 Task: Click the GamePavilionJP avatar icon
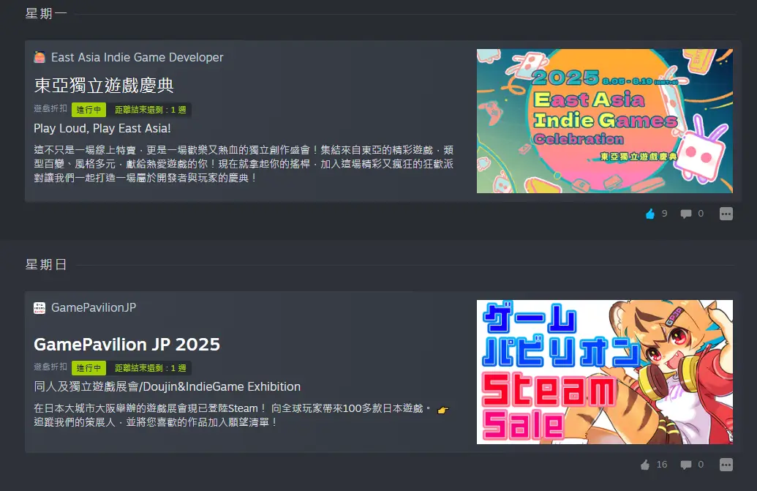click(x=39, y=307)
